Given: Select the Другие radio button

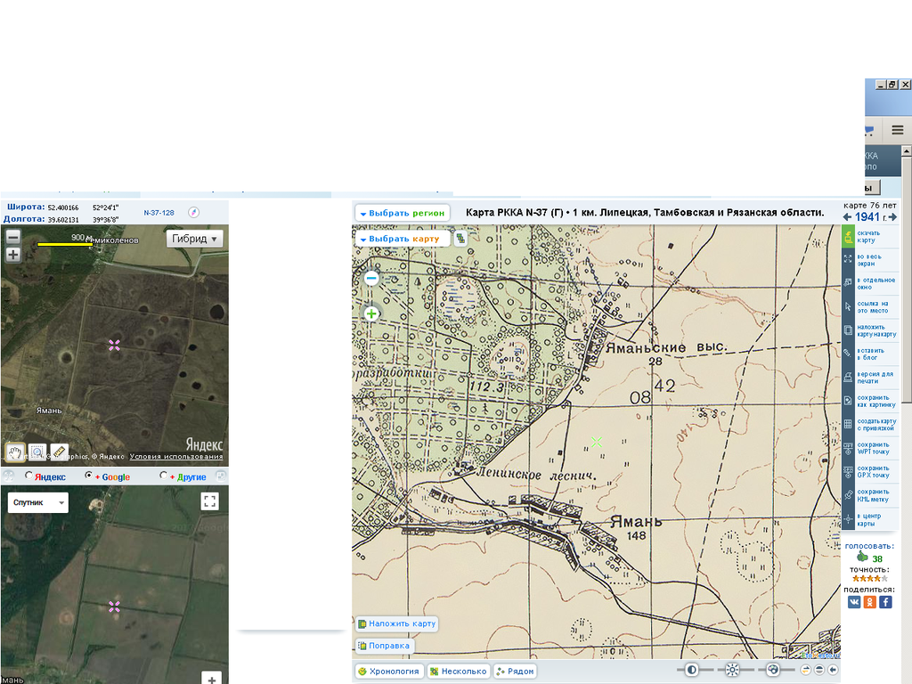Looking at the screenshot, I should 163,476.
